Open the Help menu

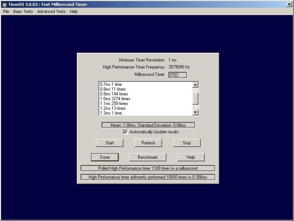(74, 11)
